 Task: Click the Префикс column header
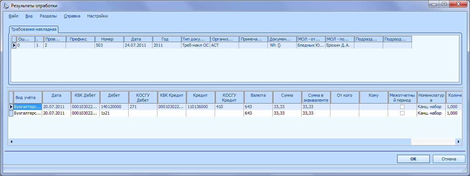coord(80,39)
